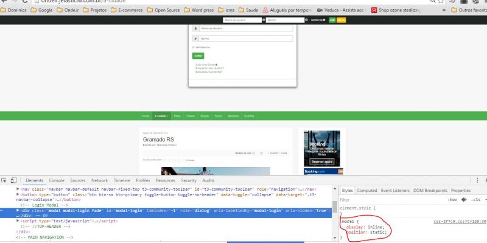Open the Airbnb Aluguéis por temporada bookmark
Viewport: 487px width, 243px height.
(x=287, y=10)
